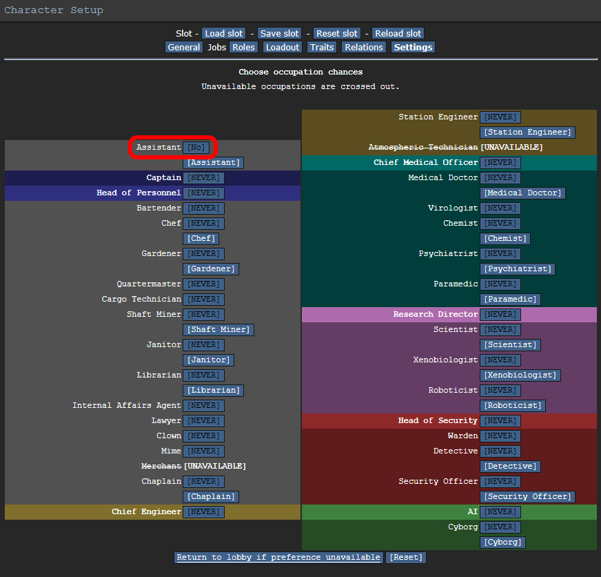Toggle Head of Personnel [NEVER] priority
The image size is (601, 577).
[x=203, y=193]
